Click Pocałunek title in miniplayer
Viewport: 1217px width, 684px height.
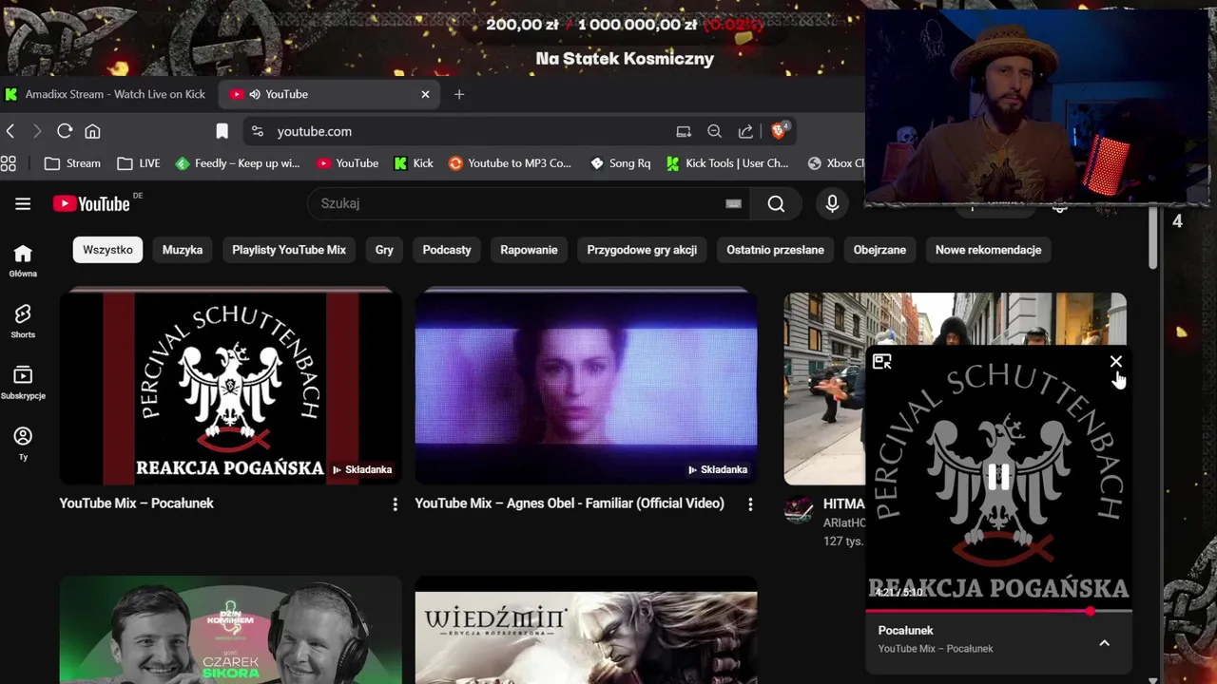pos(905,631)
